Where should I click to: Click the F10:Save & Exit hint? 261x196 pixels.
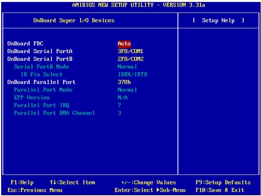tap(220, 190)
